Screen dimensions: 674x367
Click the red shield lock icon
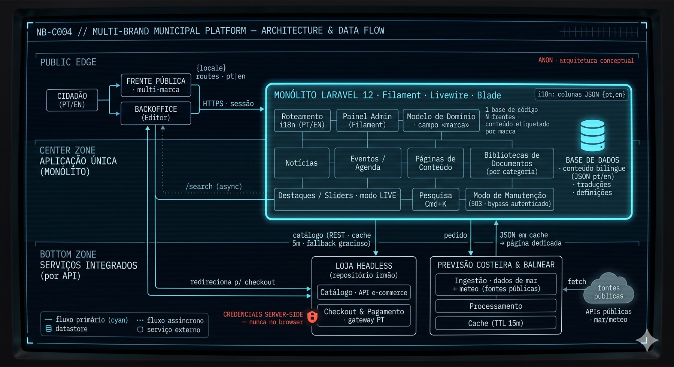(312, 317)
